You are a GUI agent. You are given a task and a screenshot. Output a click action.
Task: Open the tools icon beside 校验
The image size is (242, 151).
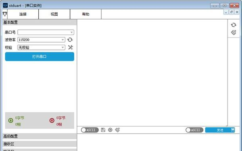(x=70, y=47)
